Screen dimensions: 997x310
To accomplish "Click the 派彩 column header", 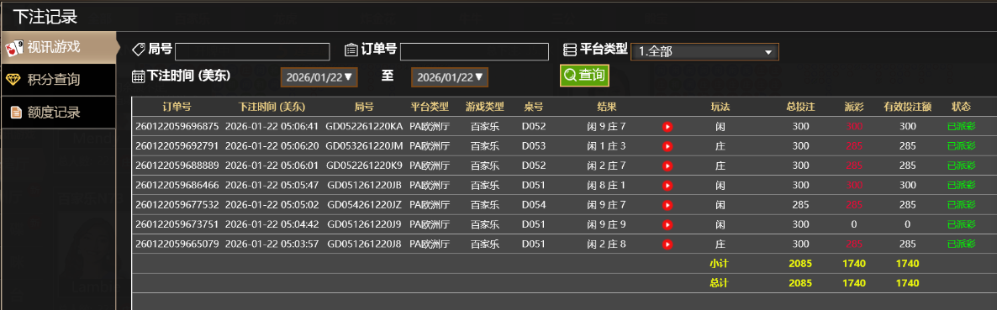I will pyautogui.click(x=854, y=107).
